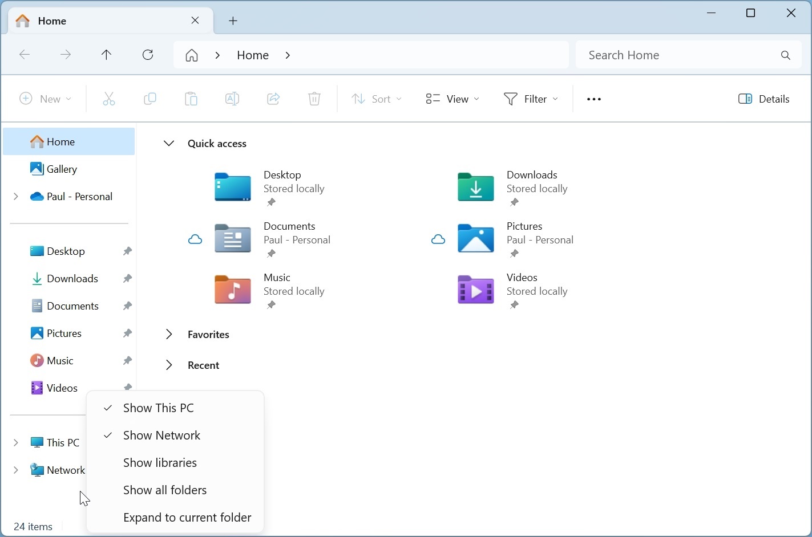
Task: Choose Show all folders menu item
Action: click(165, 490)
